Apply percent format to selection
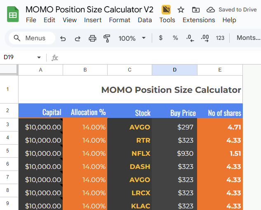The height and width of the screenshot is (210, 261). pos(175,38)
